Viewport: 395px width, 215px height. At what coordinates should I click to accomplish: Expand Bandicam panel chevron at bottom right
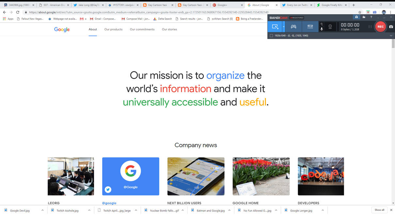(x=391, y=36)
